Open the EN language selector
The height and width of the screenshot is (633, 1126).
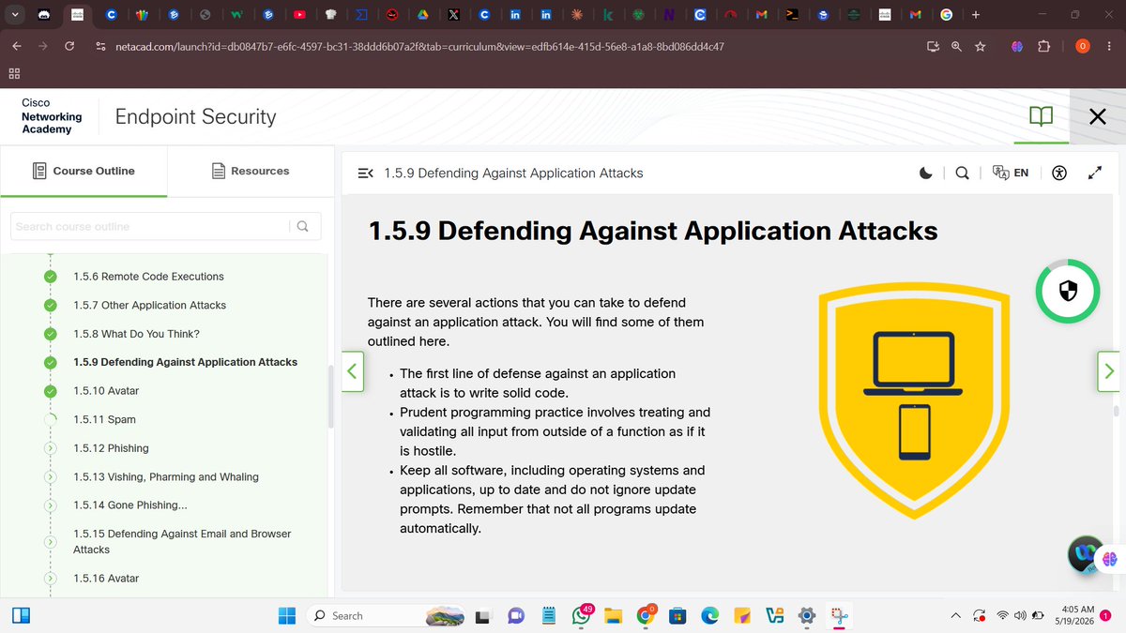[x=1011, y=173]
